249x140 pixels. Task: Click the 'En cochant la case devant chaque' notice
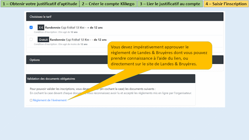tap(110, 93)
